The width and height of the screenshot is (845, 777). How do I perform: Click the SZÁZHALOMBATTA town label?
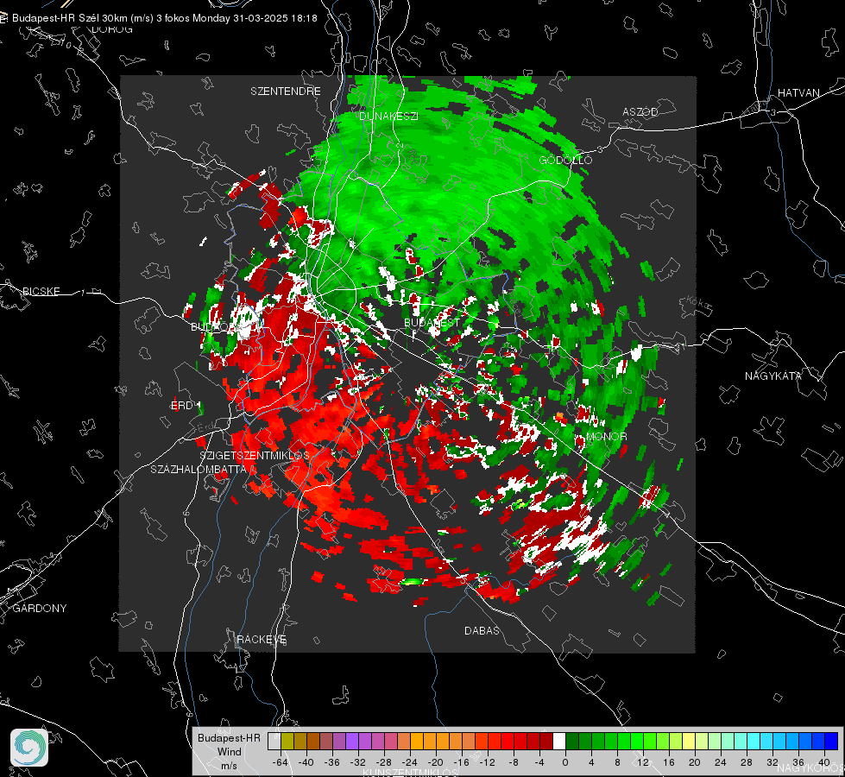click(x=199, y=469)
